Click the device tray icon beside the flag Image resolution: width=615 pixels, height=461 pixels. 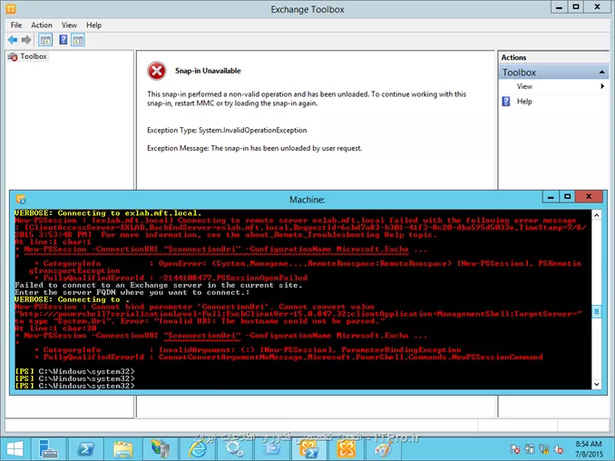point(530,449)
